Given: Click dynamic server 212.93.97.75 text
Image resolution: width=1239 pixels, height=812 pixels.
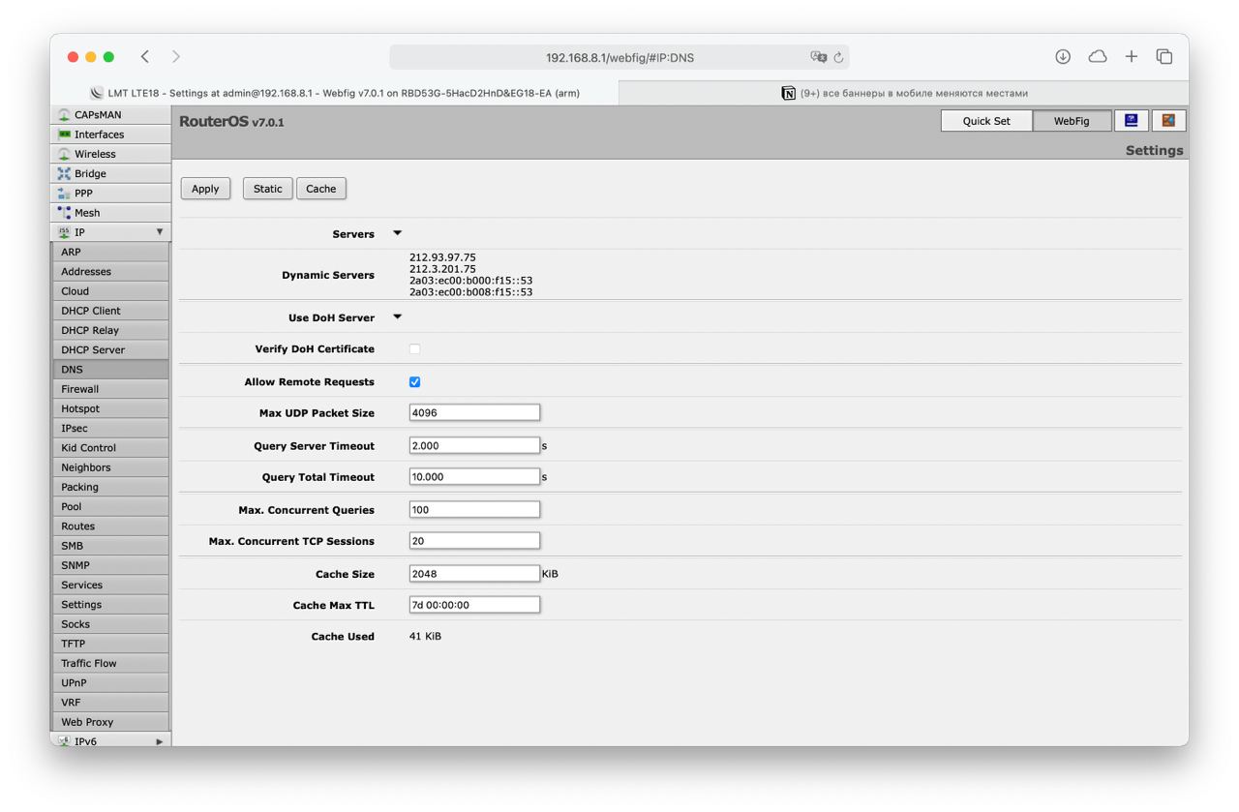Looking at the screenshot, I should click(x=442, y=257).
